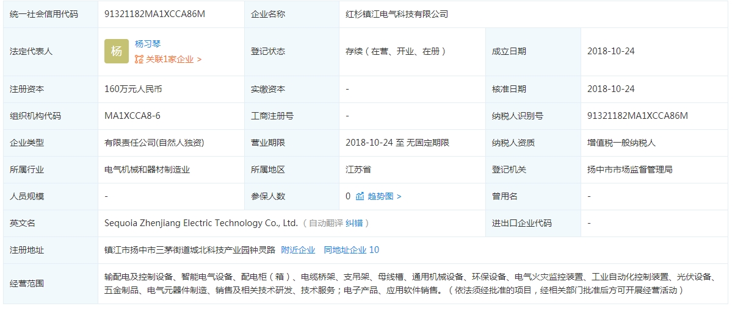Open the 趋势图 trend link
The height and width of the screenshot is (309, 735).
pyautogui.click(x=380, y=196)
